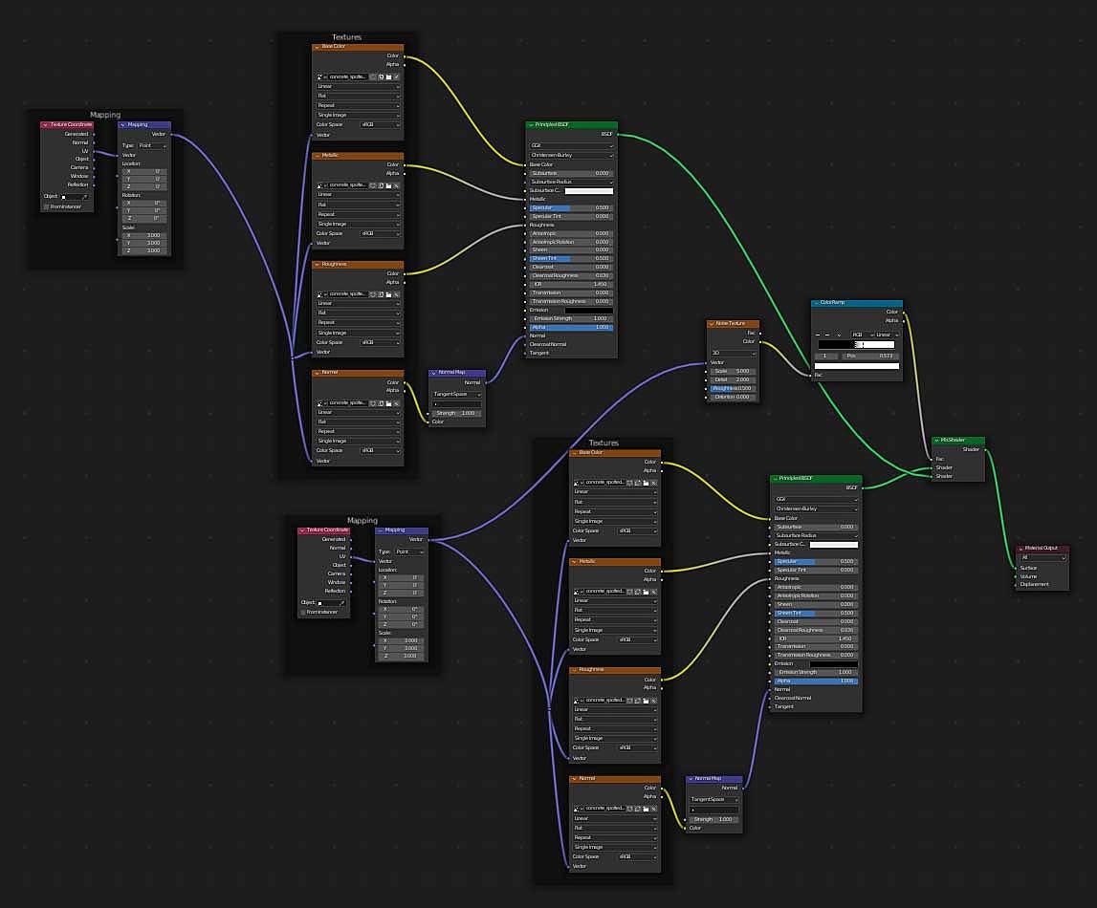The width and height of the screenshot is (1097, 908).
Task: Click new image icon in lower Normal texture node
Action: click(x=638, y=809)
